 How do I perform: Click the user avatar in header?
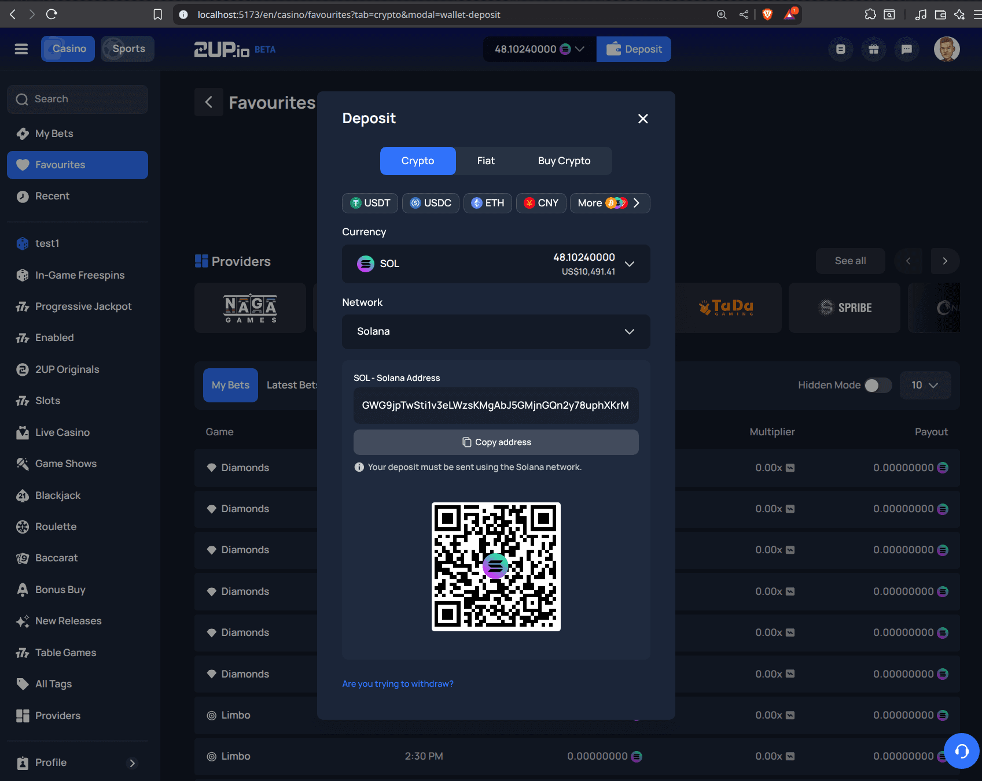[x=946, y=49]
